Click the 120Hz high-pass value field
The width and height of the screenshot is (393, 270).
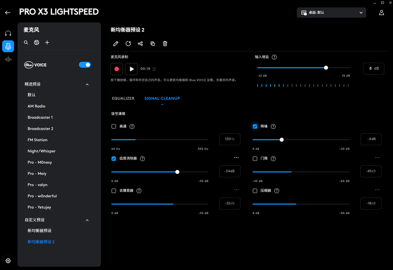(230, 139)
